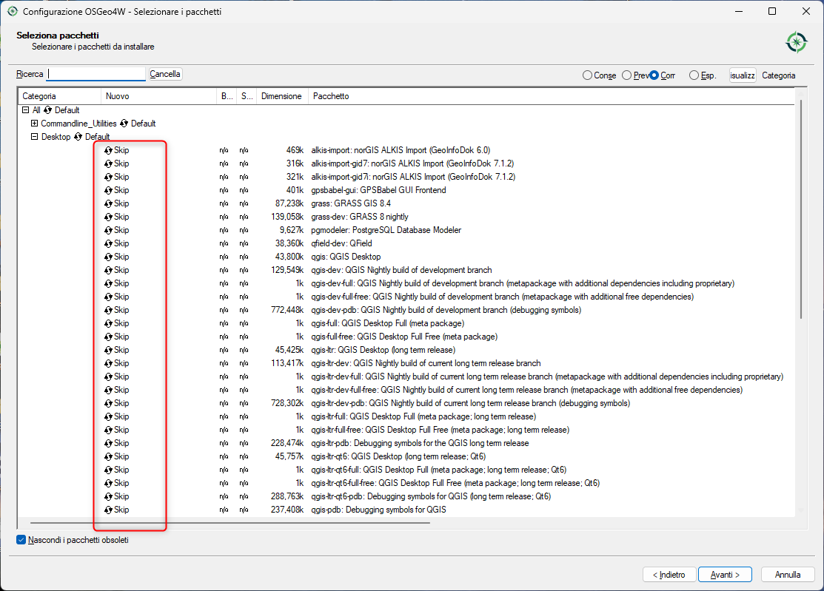The height and width of the screenshot is (591, 824).
Task: Toggle Skip icon for qgis-ltr-qt6-pdb row
Action: (108, 496)
